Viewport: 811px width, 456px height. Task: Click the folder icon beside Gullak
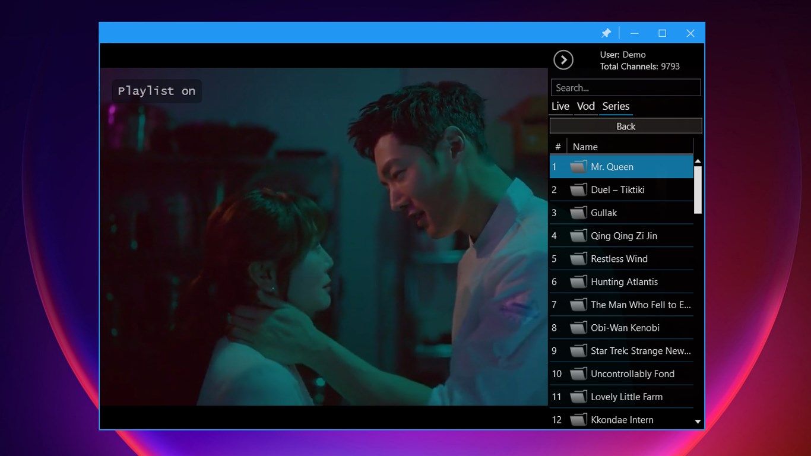(x=577, y=213)
